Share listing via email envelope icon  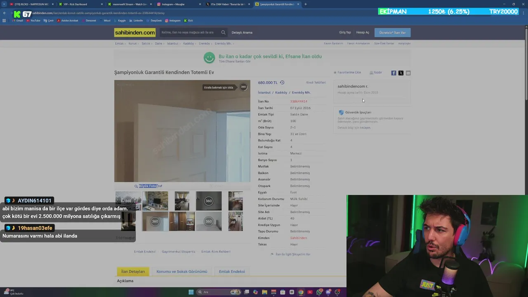(408, 73)
